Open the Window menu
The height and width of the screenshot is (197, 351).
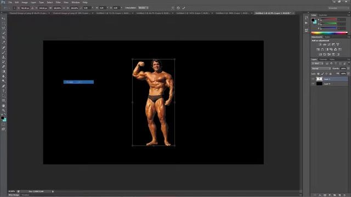(76, 2)
